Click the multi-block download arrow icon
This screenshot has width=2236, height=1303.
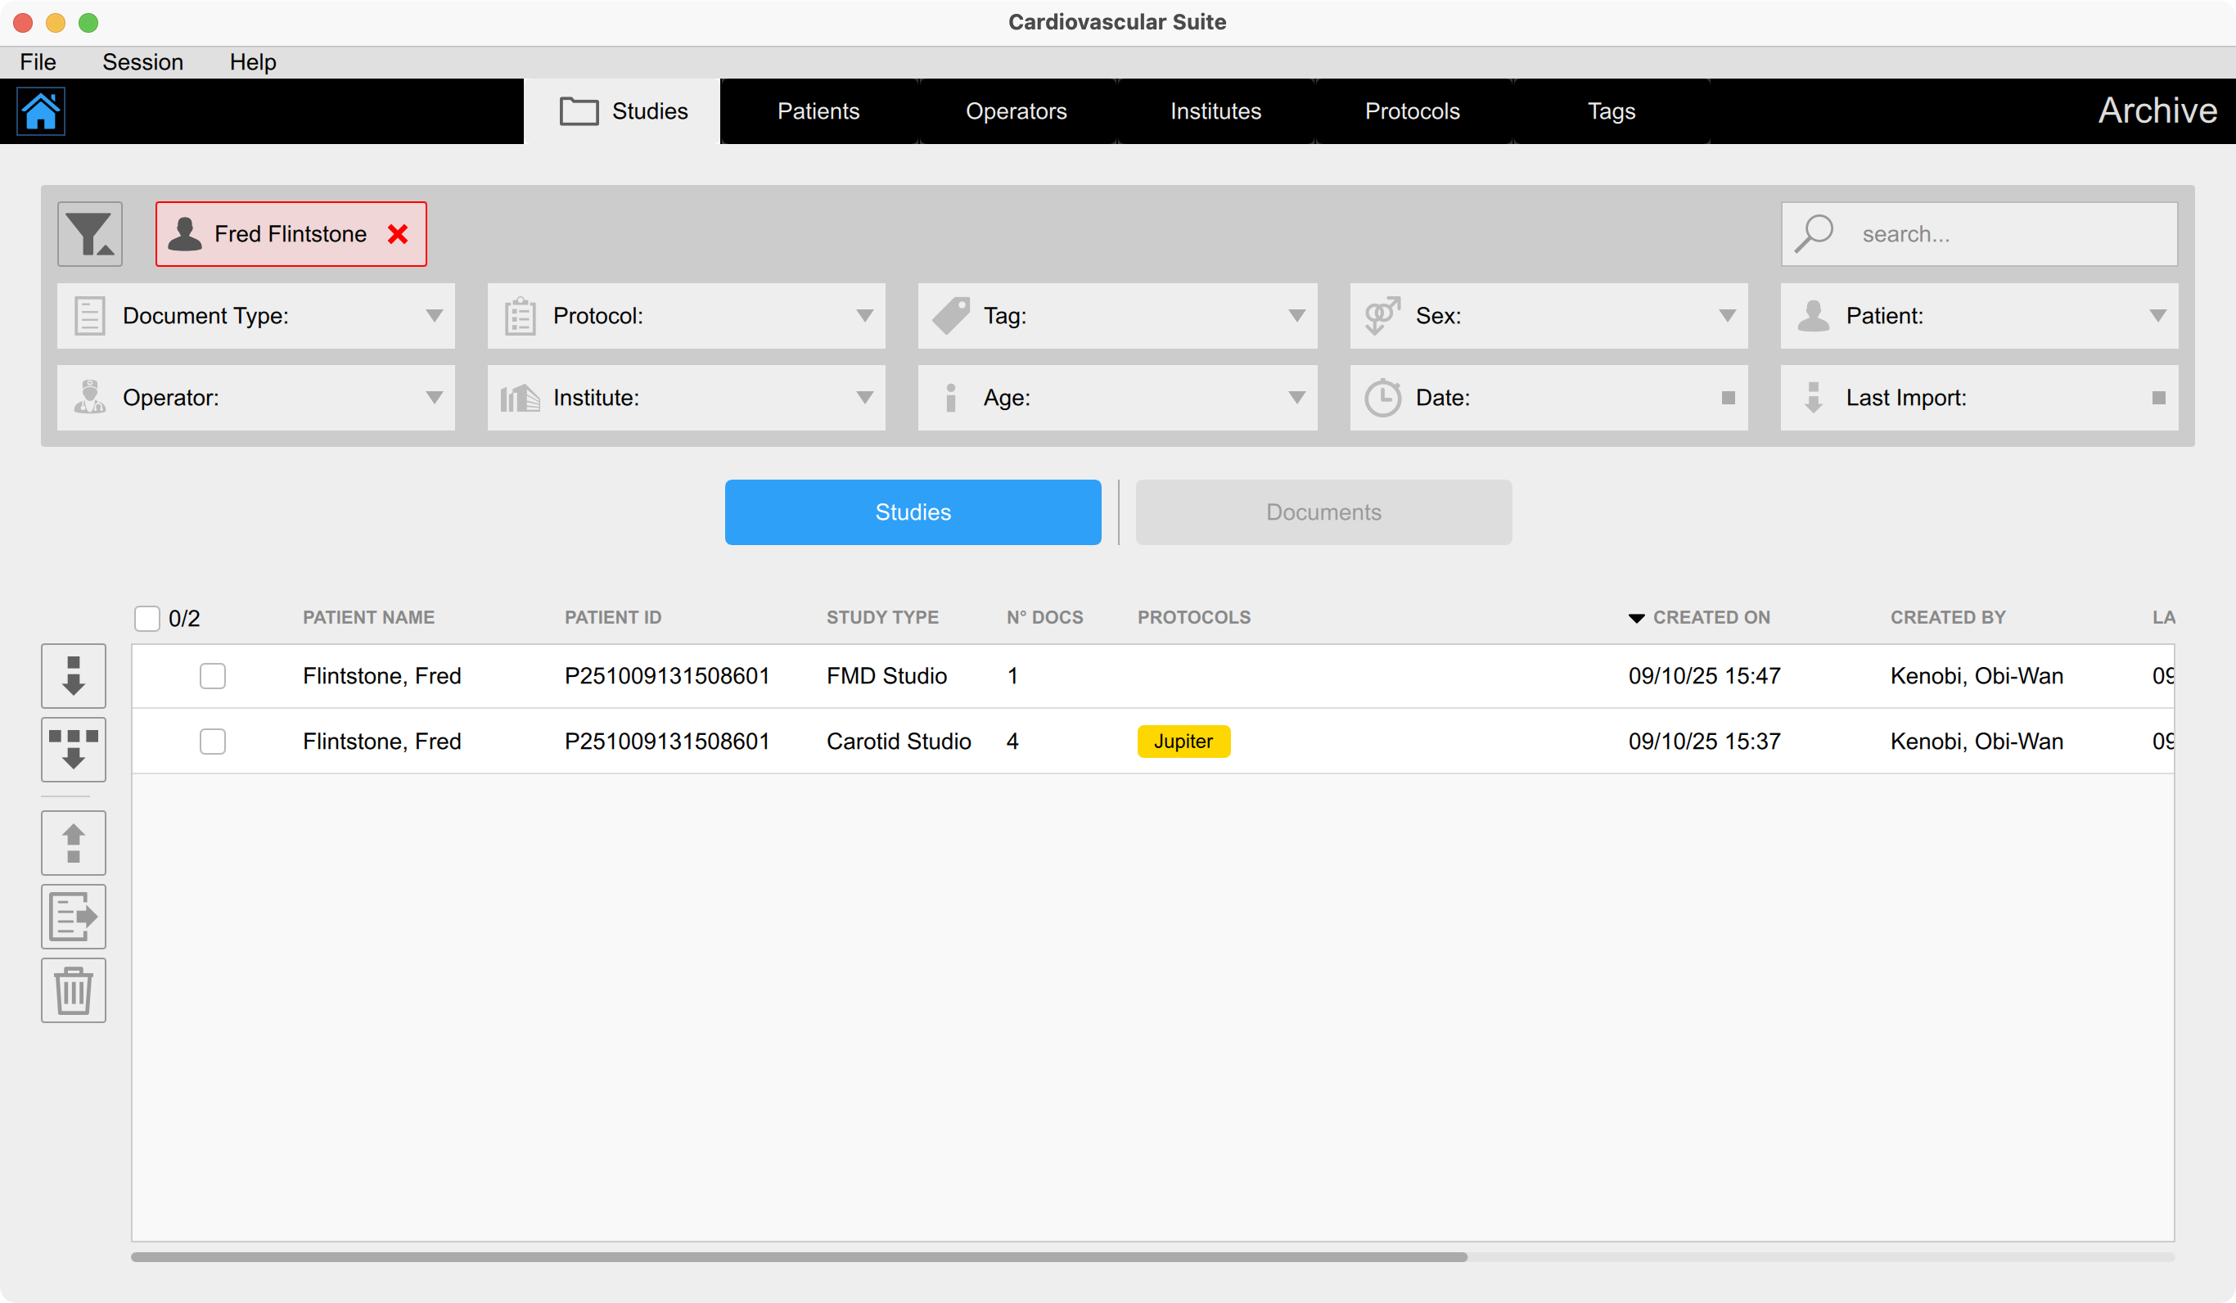(x=74, y=749)
